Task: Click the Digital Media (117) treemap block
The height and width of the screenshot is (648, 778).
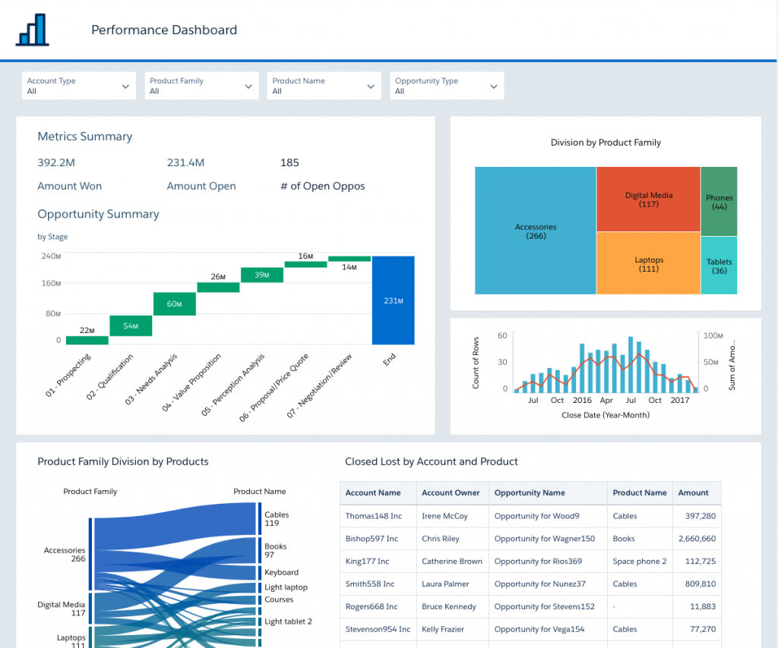Action: pyautogui.click(x=648, y=198)
